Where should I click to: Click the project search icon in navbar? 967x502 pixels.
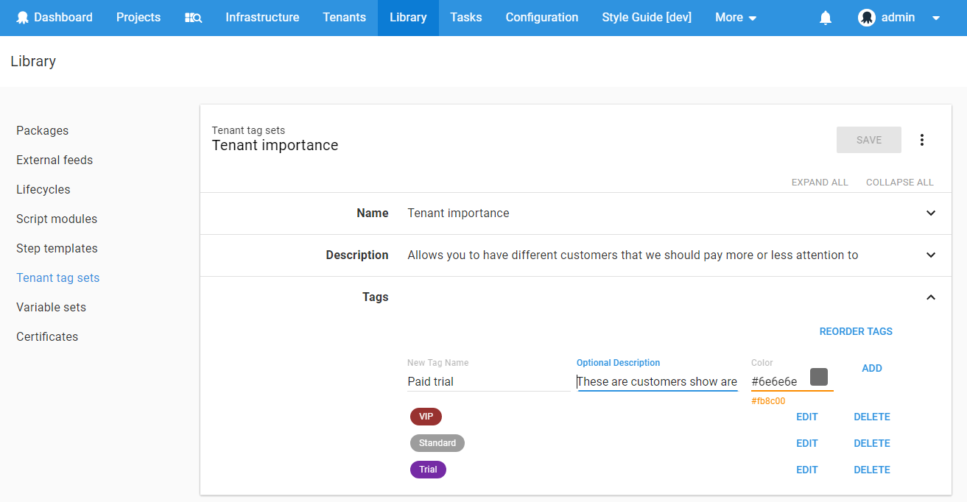coord(193,18)
